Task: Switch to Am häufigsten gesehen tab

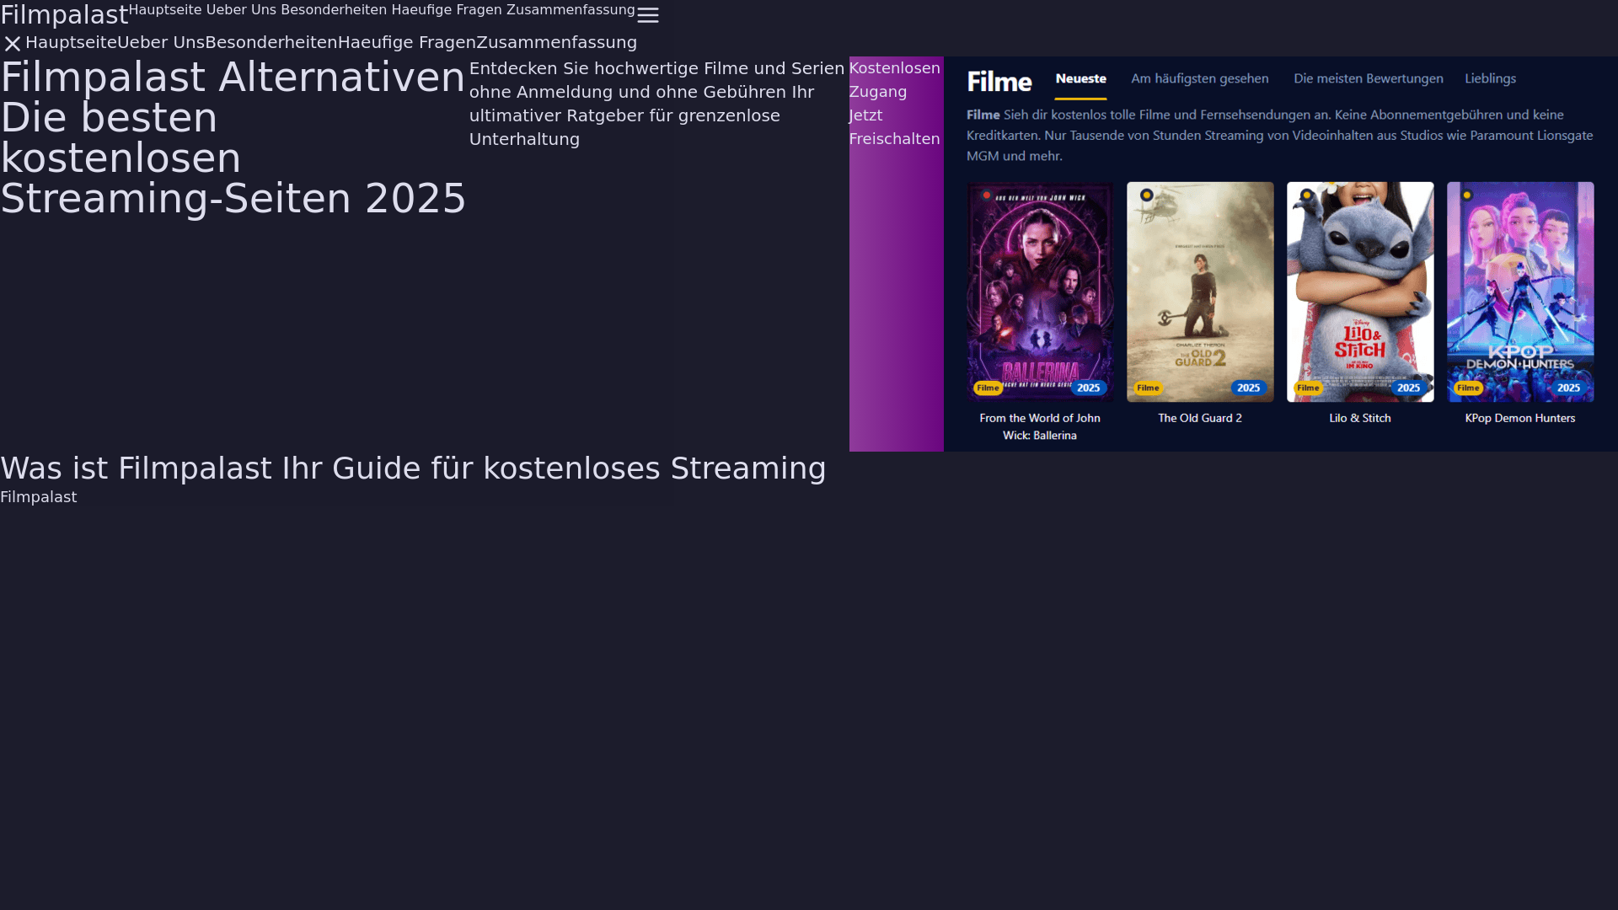Action: point(1199,79)
